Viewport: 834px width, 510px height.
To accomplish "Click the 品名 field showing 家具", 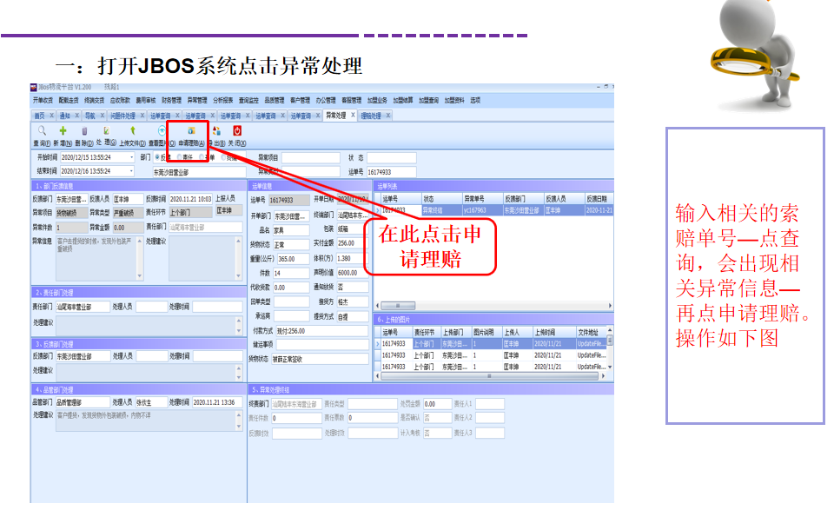I will (x=291, y=230).
